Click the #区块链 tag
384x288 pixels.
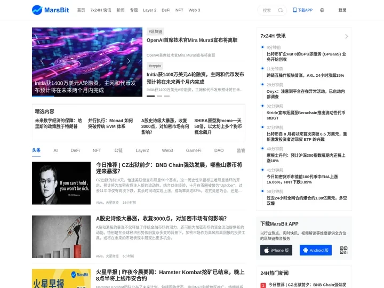pos(155,31)
